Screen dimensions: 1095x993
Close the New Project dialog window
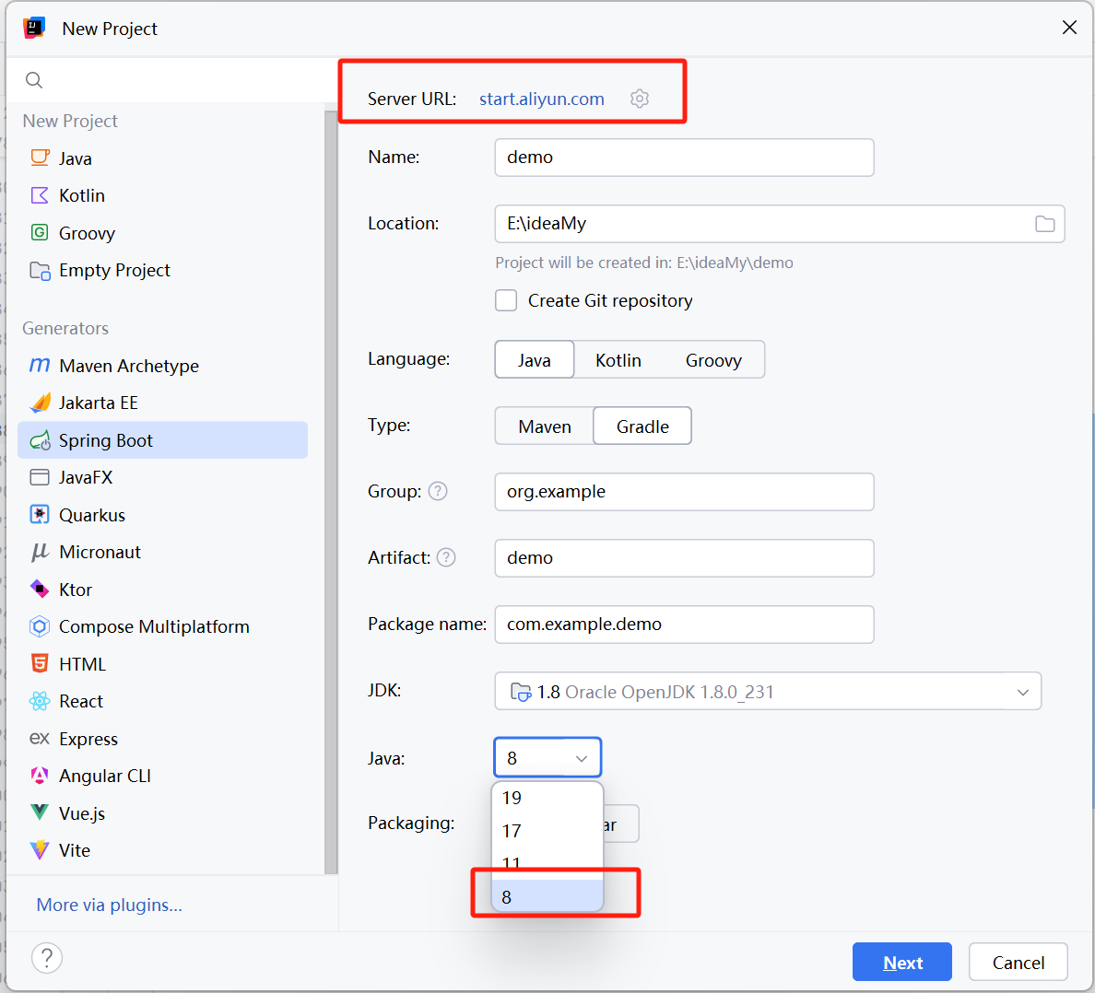(1069, 28)
